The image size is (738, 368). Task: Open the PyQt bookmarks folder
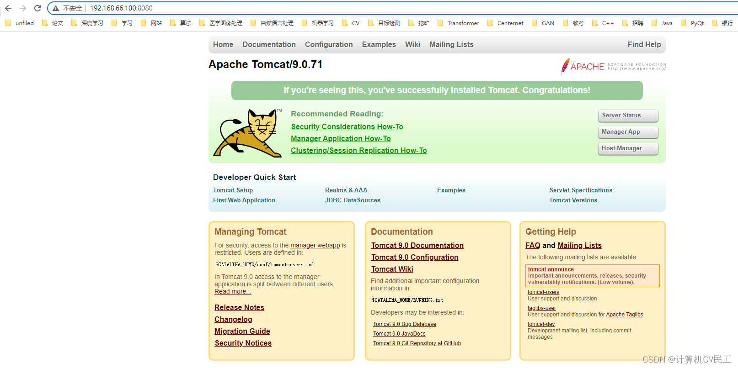[692, 23]
